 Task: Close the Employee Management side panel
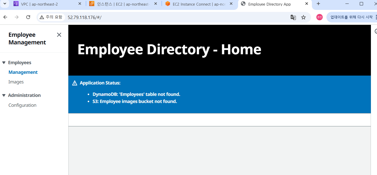click(x=59, y=35)
